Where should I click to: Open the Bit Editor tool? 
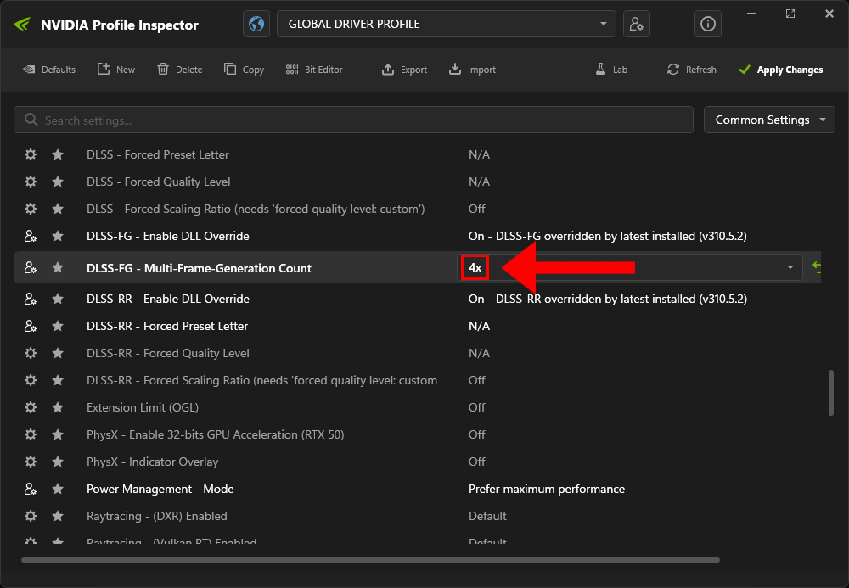point(314,70)
